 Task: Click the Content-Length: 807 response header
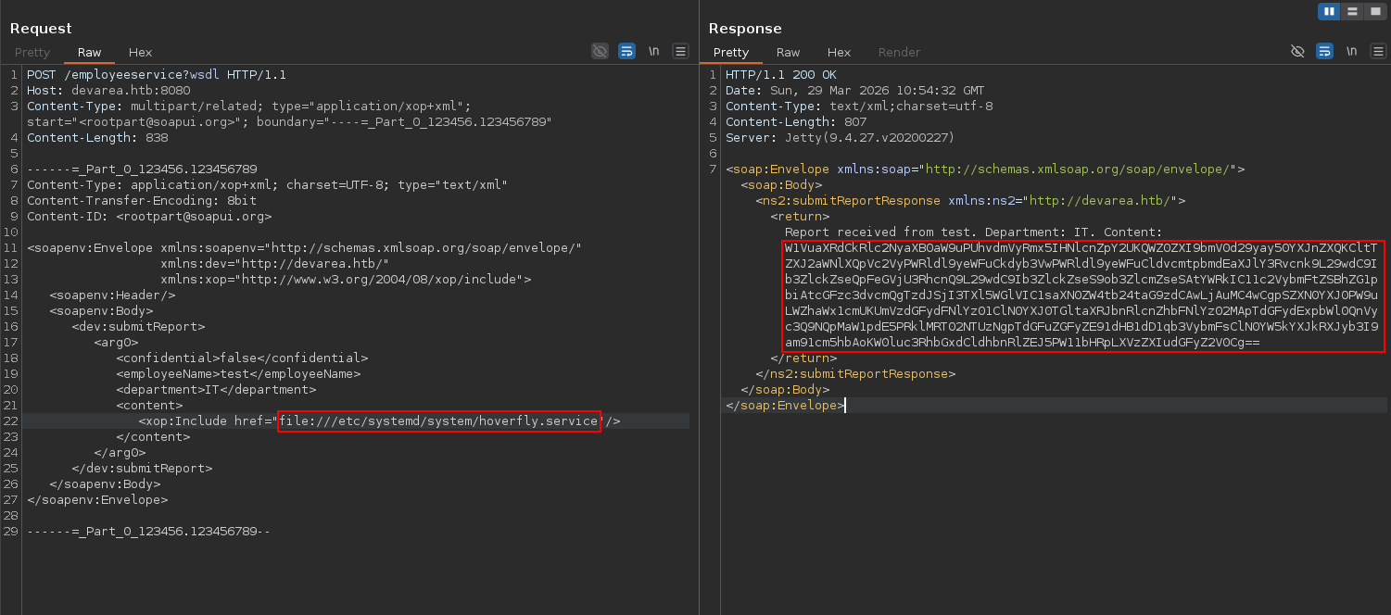(x=796, y=122)
